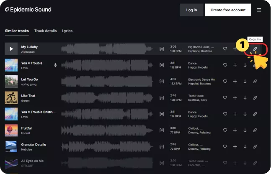Open All Eyes on Me track title
This screenshot has height=174, width=271.
[x=32, y=161]
